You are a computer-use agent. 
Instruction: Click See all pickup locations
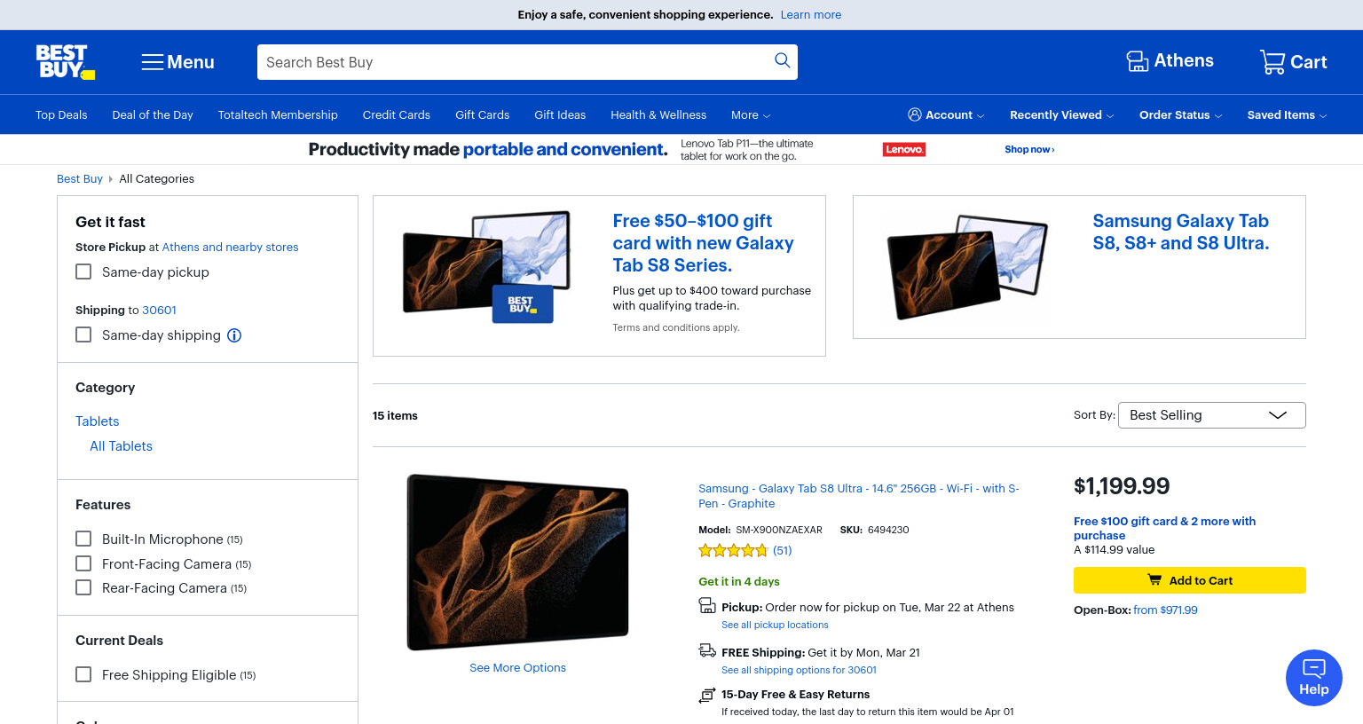[775, 625]
